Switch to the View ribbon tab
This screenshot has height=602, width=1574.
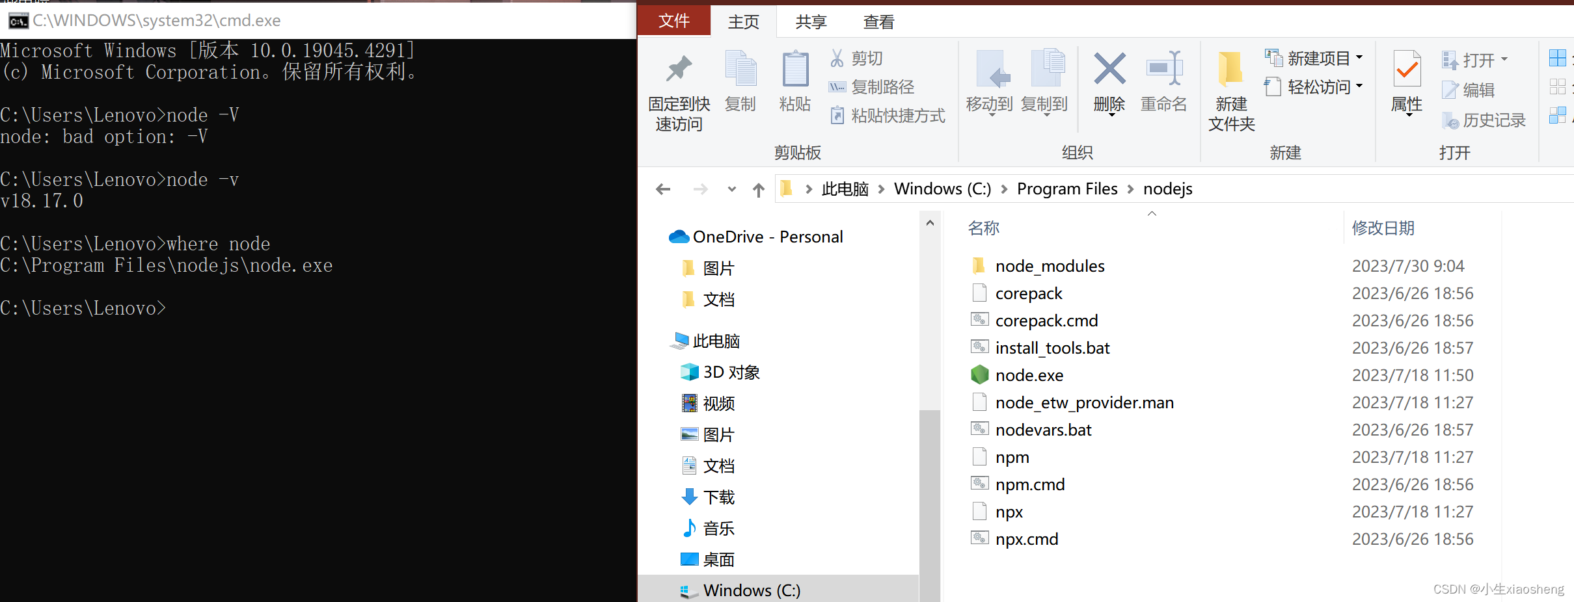pos(879,22)
